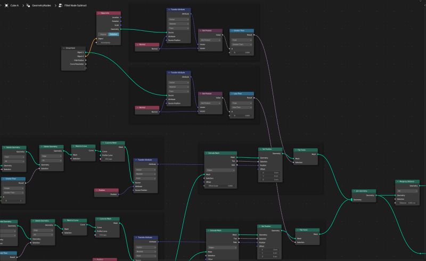426x261 pixels.
Task: Collapse the Join Geometry node
Action: pyautogui.click(x=354, y=191)
